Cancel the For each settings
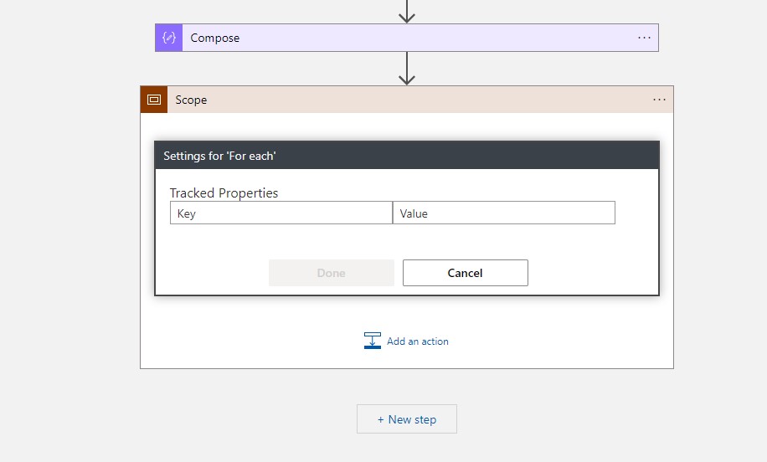767x462 pixels. coord(465,273)
